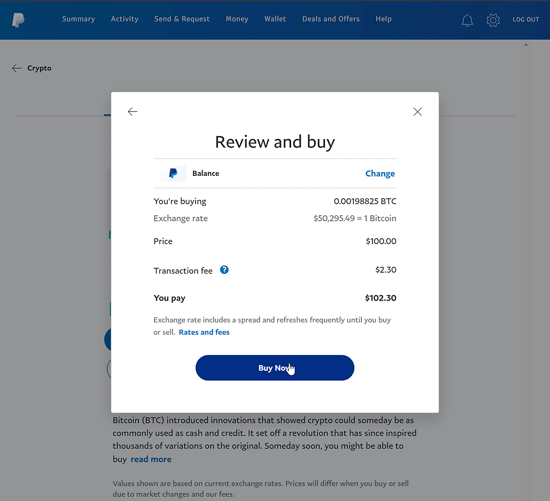Screen dimensions: 550x501
Task: Open the Wallet menu item
Action: (276, 19)
